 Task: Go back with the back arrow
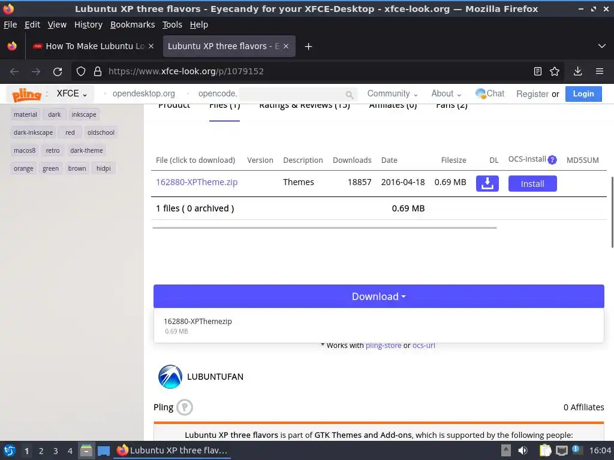coord(14,72)
